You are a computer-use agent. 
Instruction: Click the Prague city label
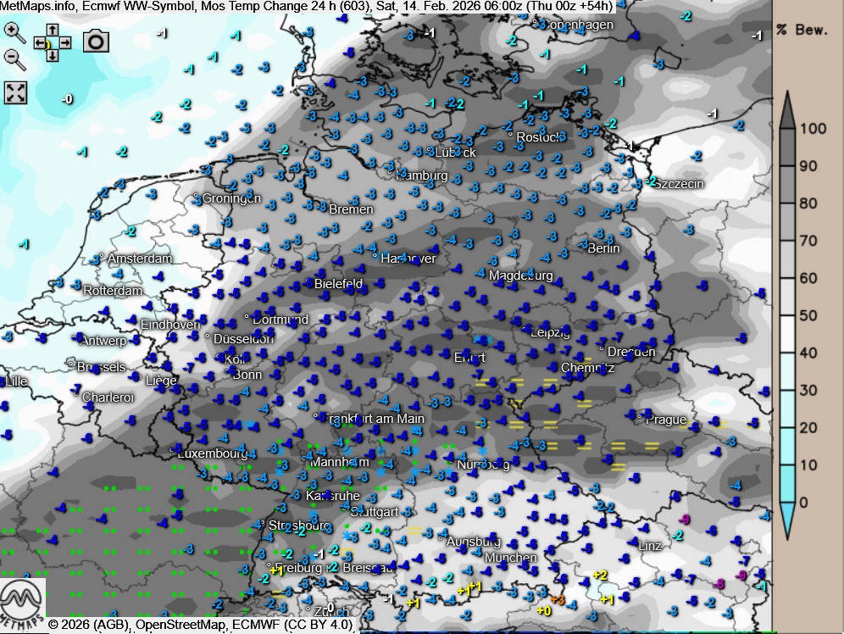pyautogui.click(x=665, y=420)
